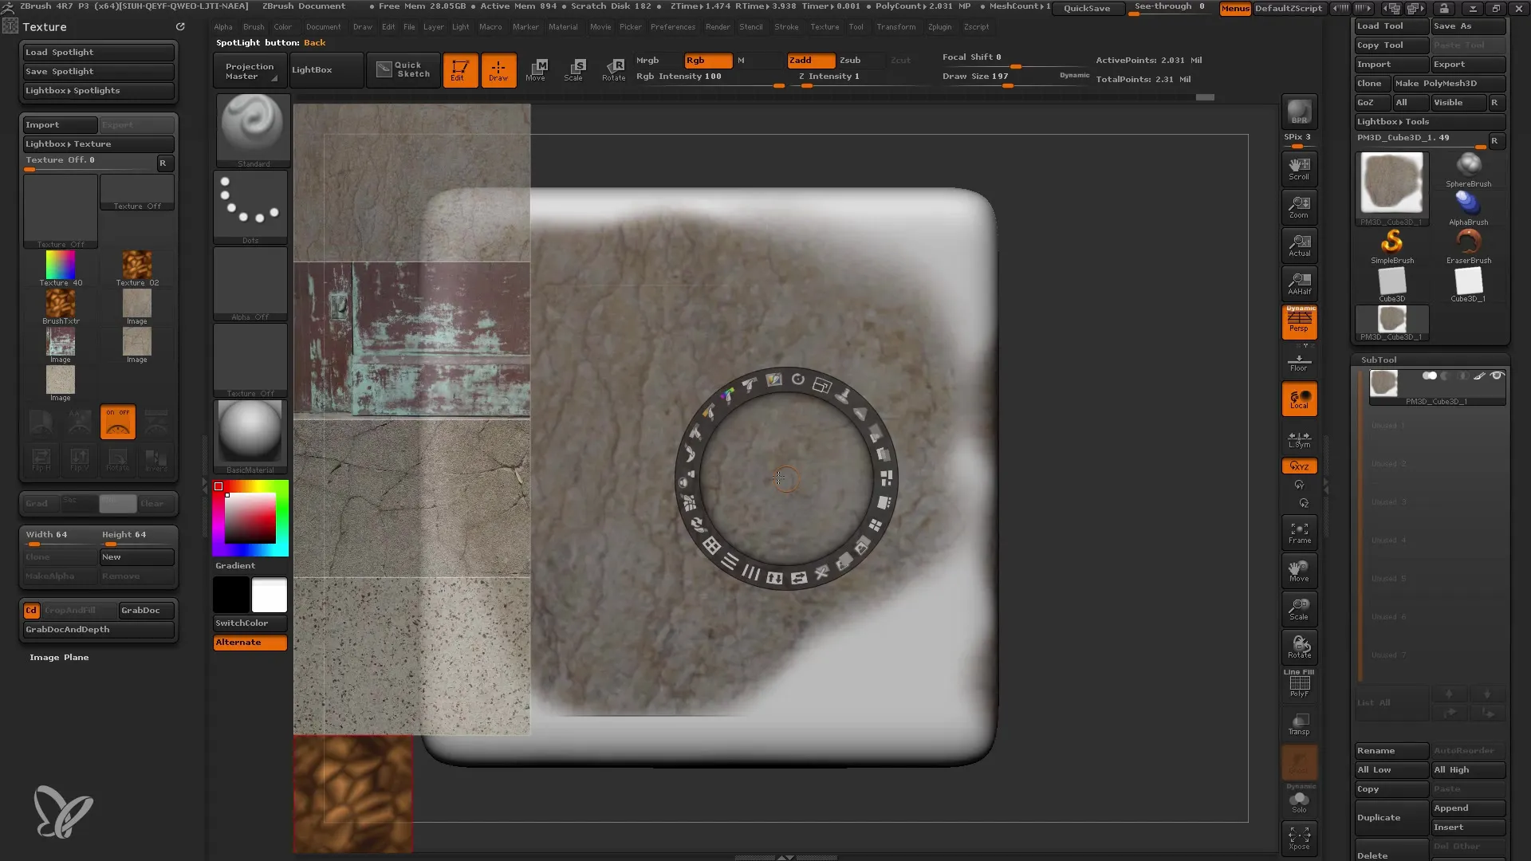Click the Load Spotlight button
1531x861 pixels.
click(x=99, y=52)
